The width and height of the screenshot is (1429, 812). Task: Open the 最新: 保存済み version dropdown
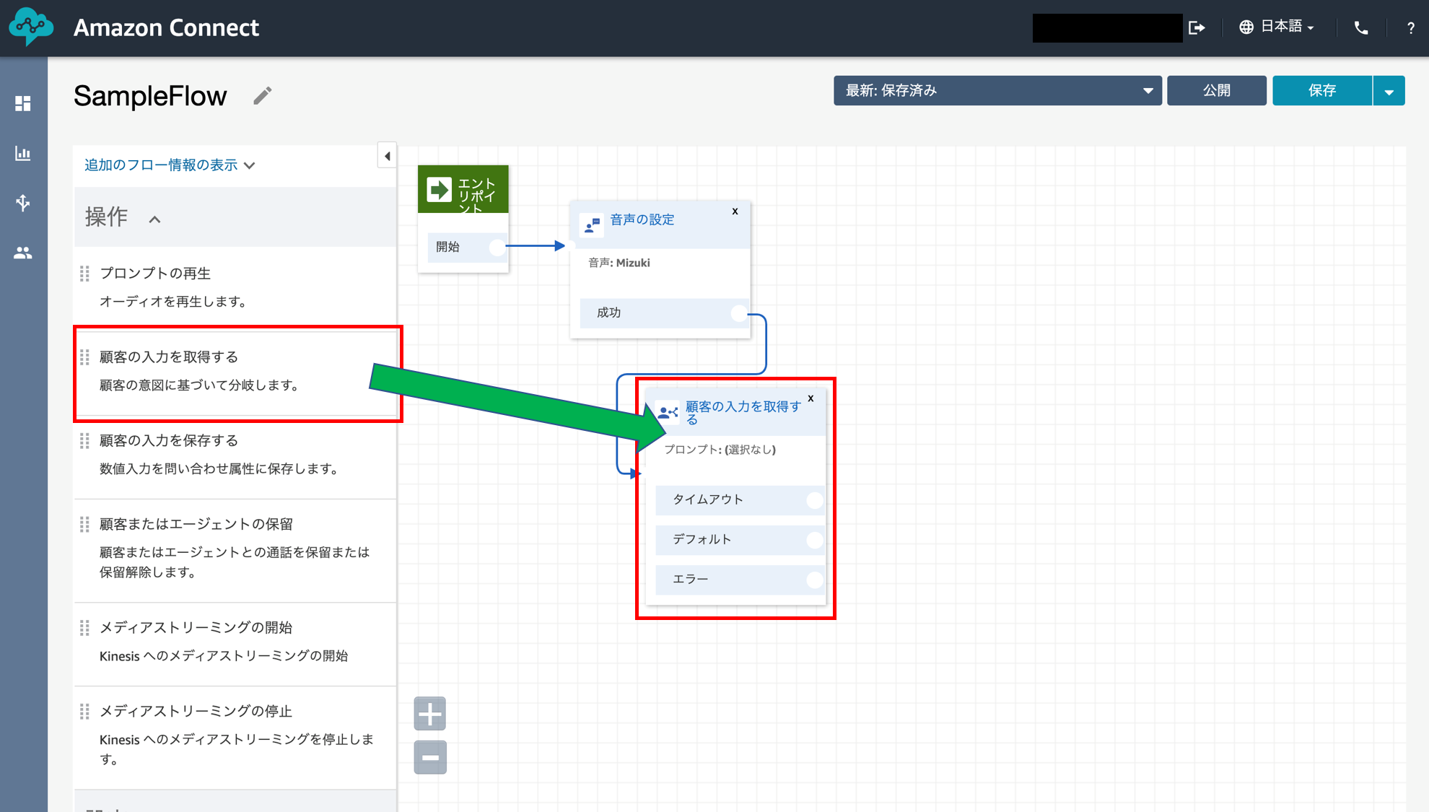pos(997,91)
